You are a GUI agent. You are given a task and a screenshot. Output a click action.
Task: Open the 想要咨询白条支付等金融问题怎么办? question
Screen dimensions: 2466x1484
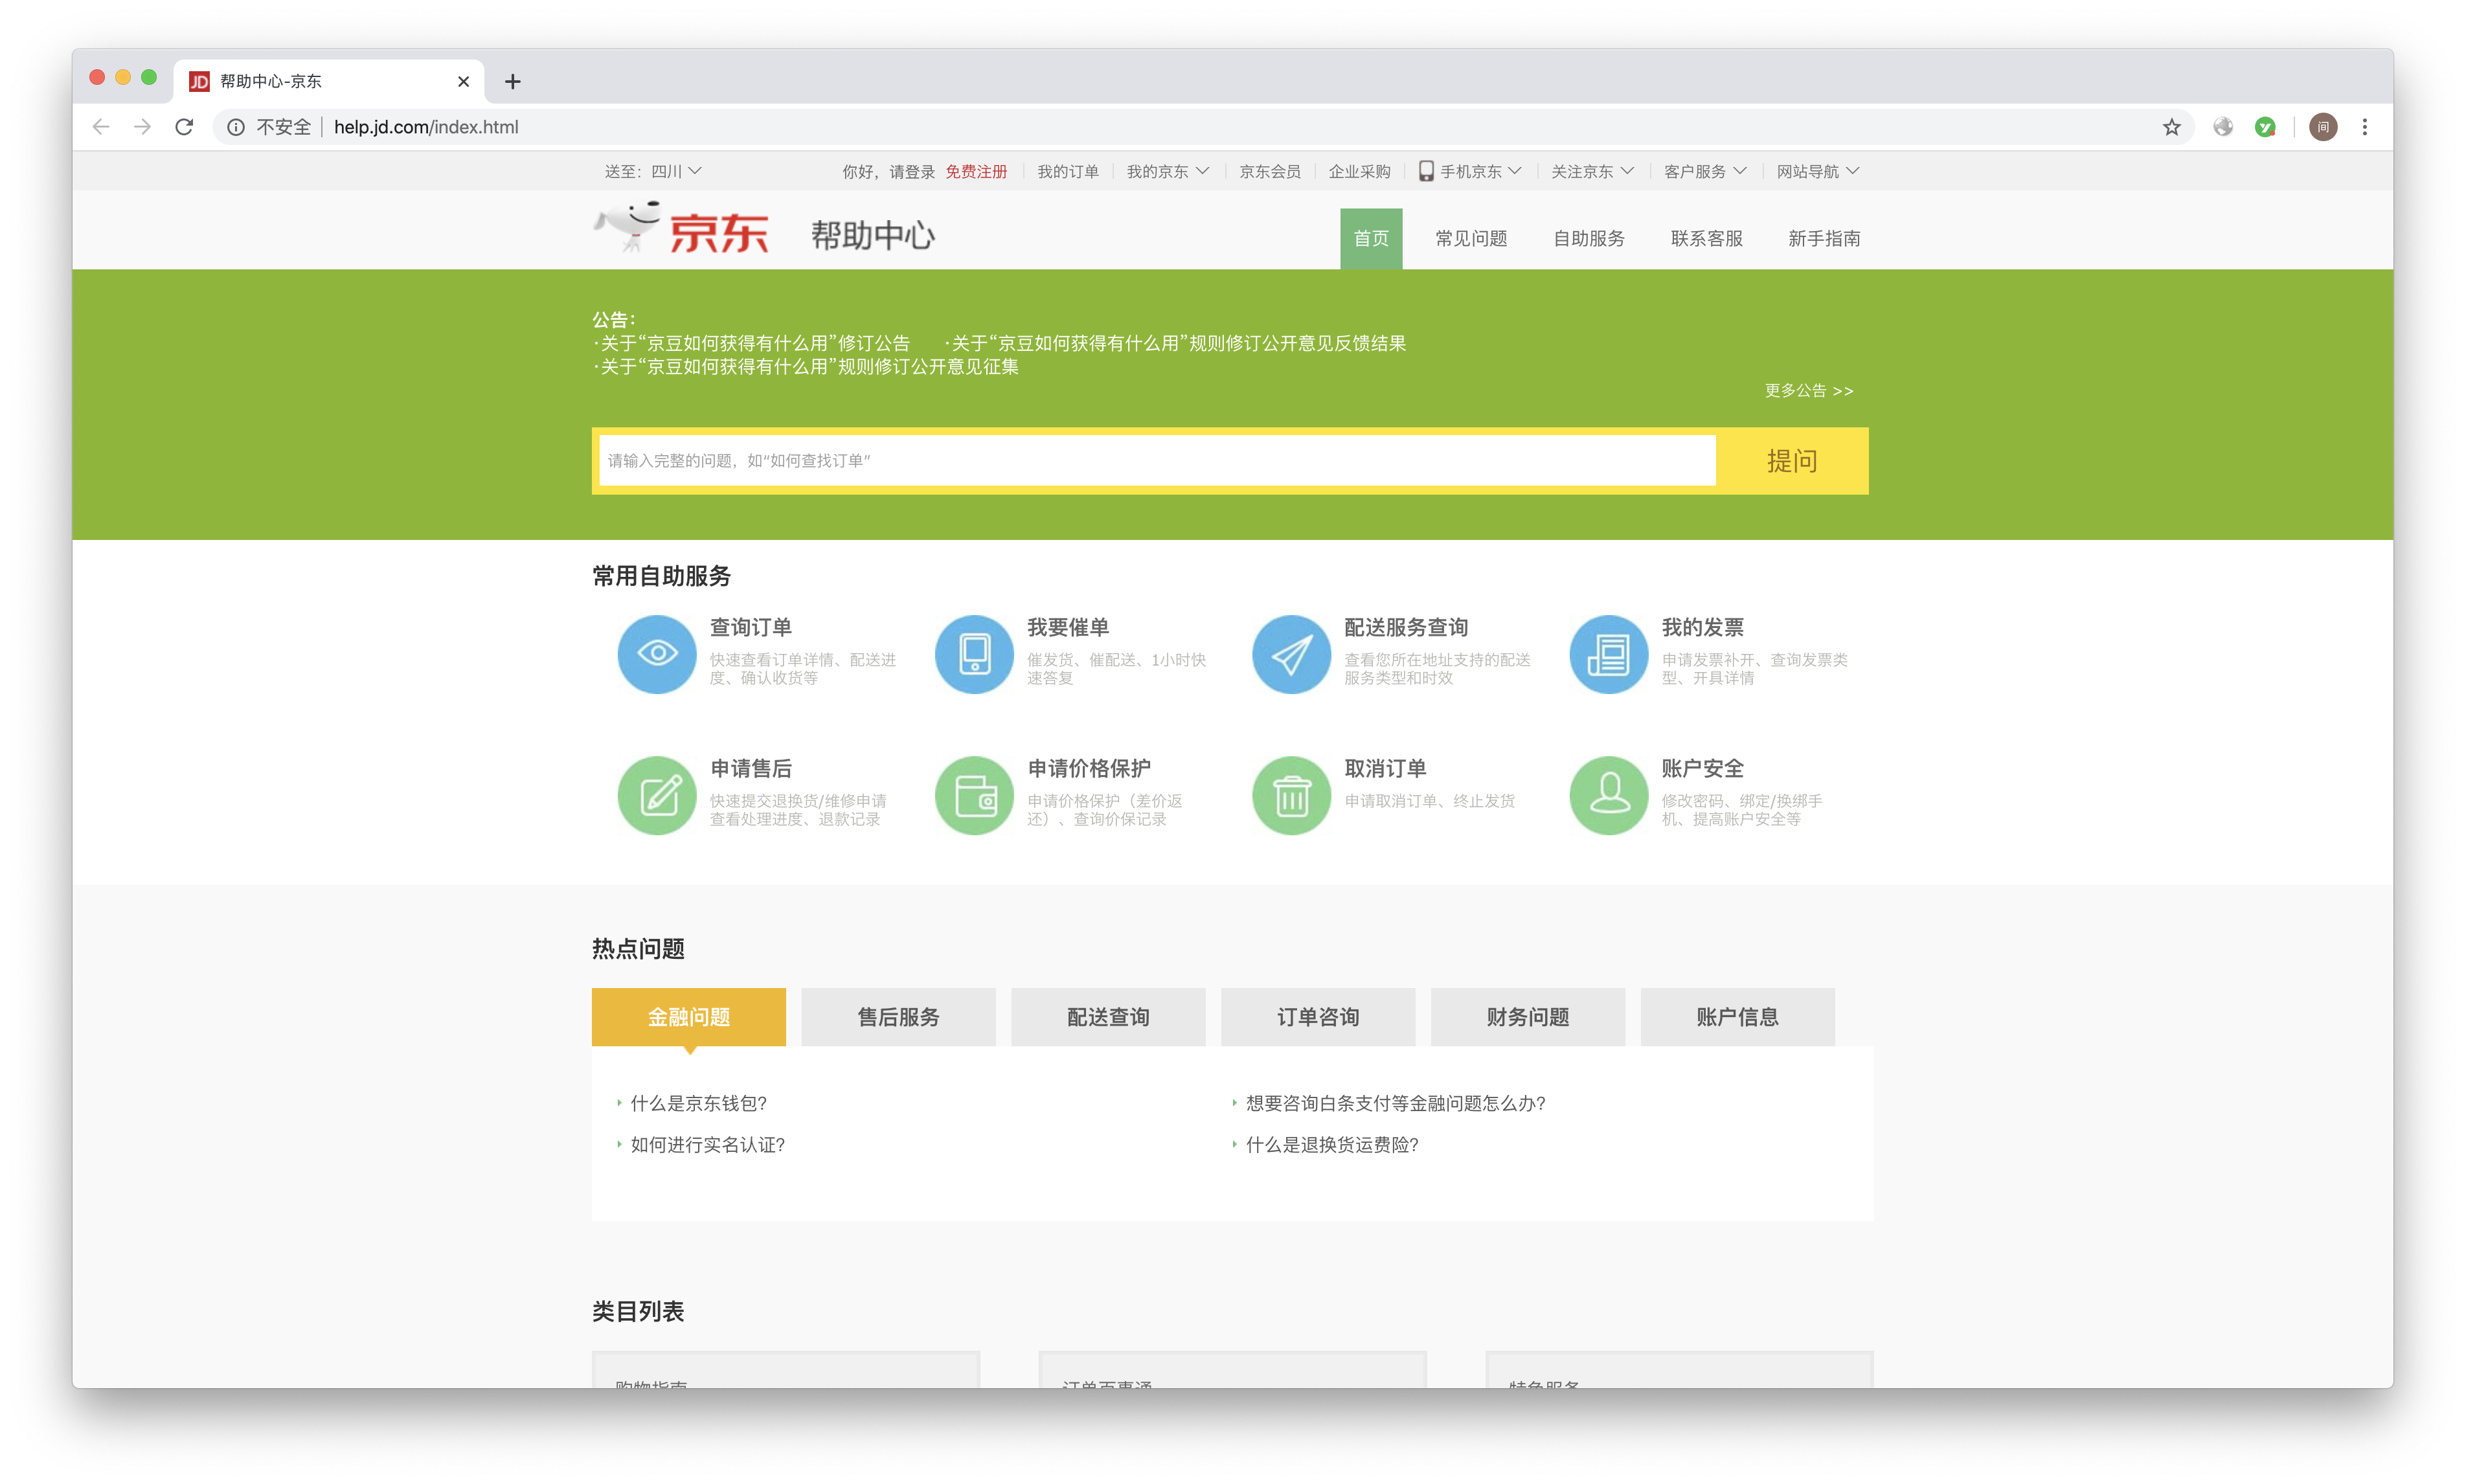pyautogui.click(x=1395, y=1103)
